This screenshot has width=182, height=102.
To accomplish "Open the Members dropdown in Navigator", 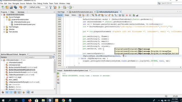I will (14, 57).
